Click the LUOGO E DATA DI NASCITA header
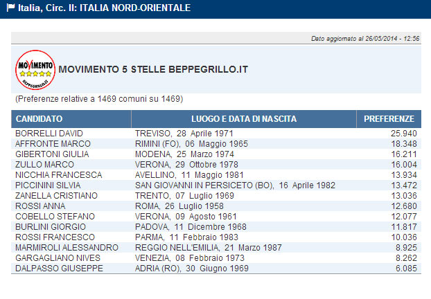Screen dimensions: 431x299 pyautogui.click(x=244, y=119)
